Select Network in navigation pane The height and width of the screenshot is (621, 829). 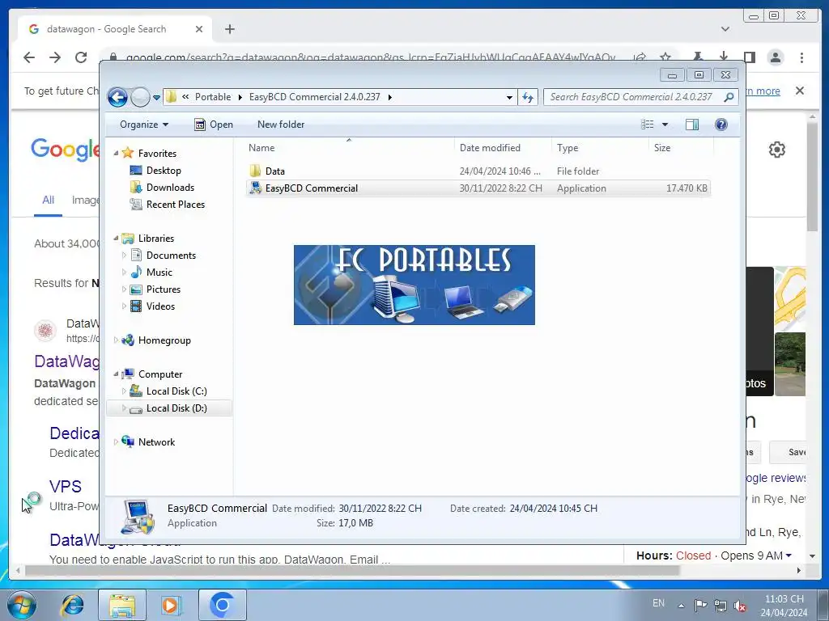pyautogui.click(x=156, y=442)
